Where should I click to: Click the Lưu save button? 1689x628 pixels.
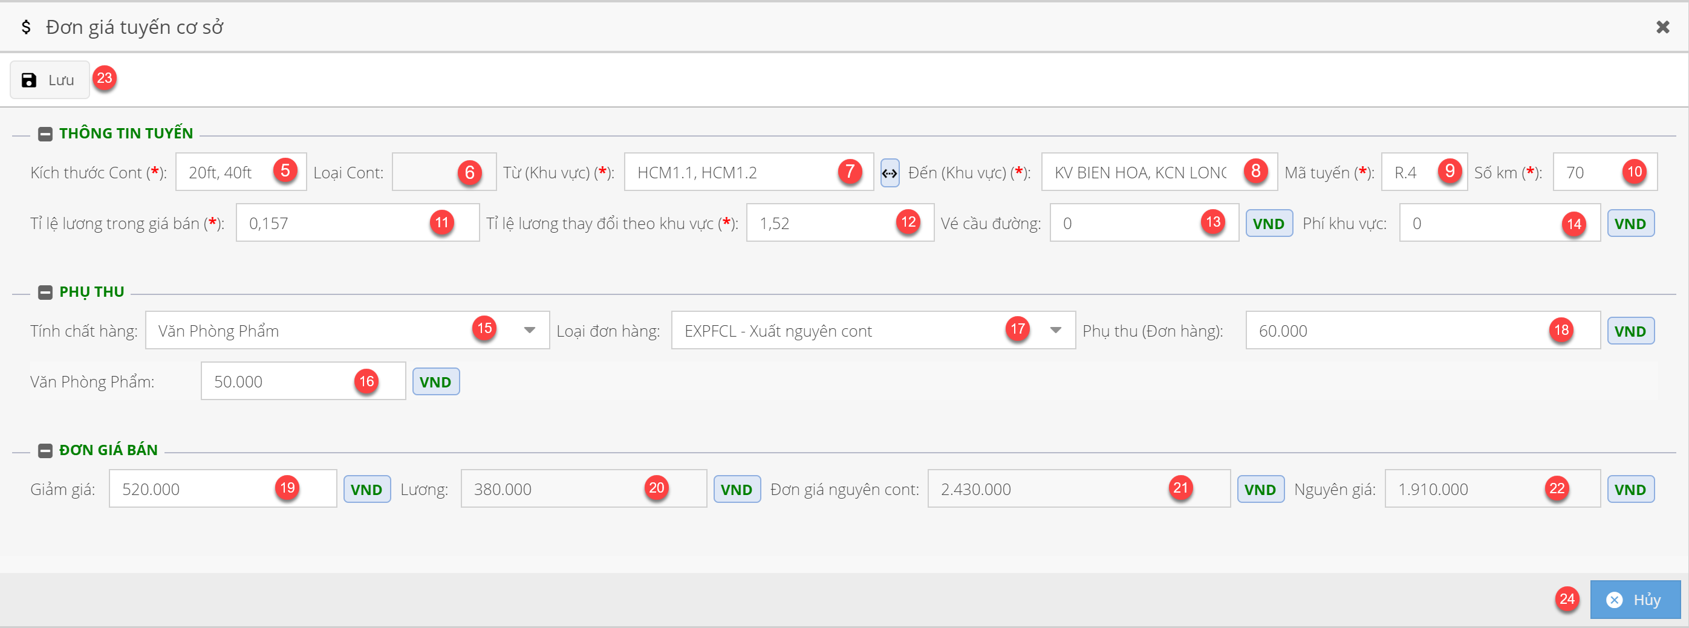(49, 80)
